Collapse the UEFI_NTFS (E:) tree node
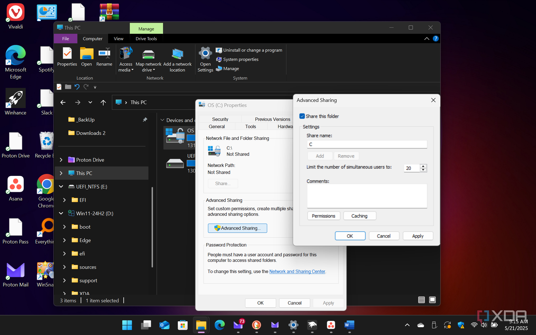Screen dimensions: 536x335 coord(61,186)
